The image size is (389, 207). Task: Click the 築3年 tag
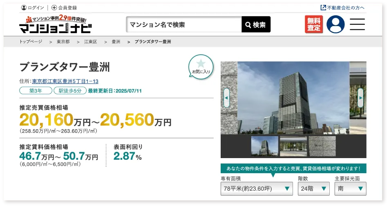click(x=36, y=91)
